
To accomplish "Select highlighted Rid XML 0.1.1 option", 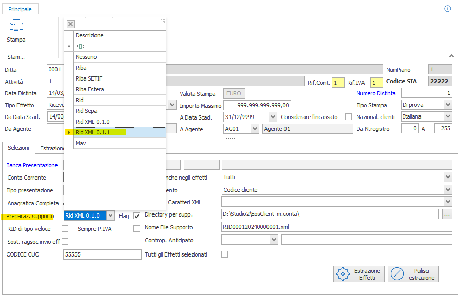I will click(120, 132).
